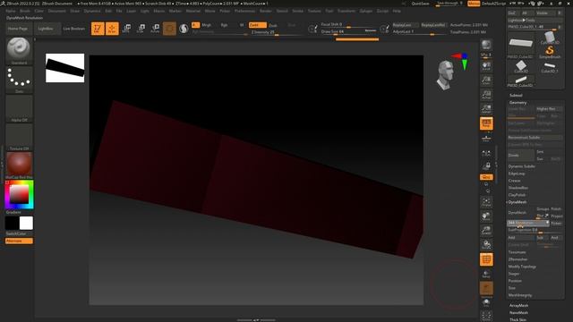Screen dimensions: 573x322
Task: Toggle the Rgb mode button
Action: (x=224, y=25)
